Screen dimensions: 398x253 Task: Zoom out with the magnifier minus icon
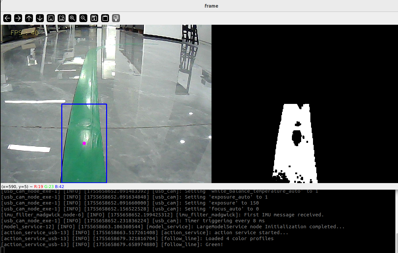click(83, 18)
